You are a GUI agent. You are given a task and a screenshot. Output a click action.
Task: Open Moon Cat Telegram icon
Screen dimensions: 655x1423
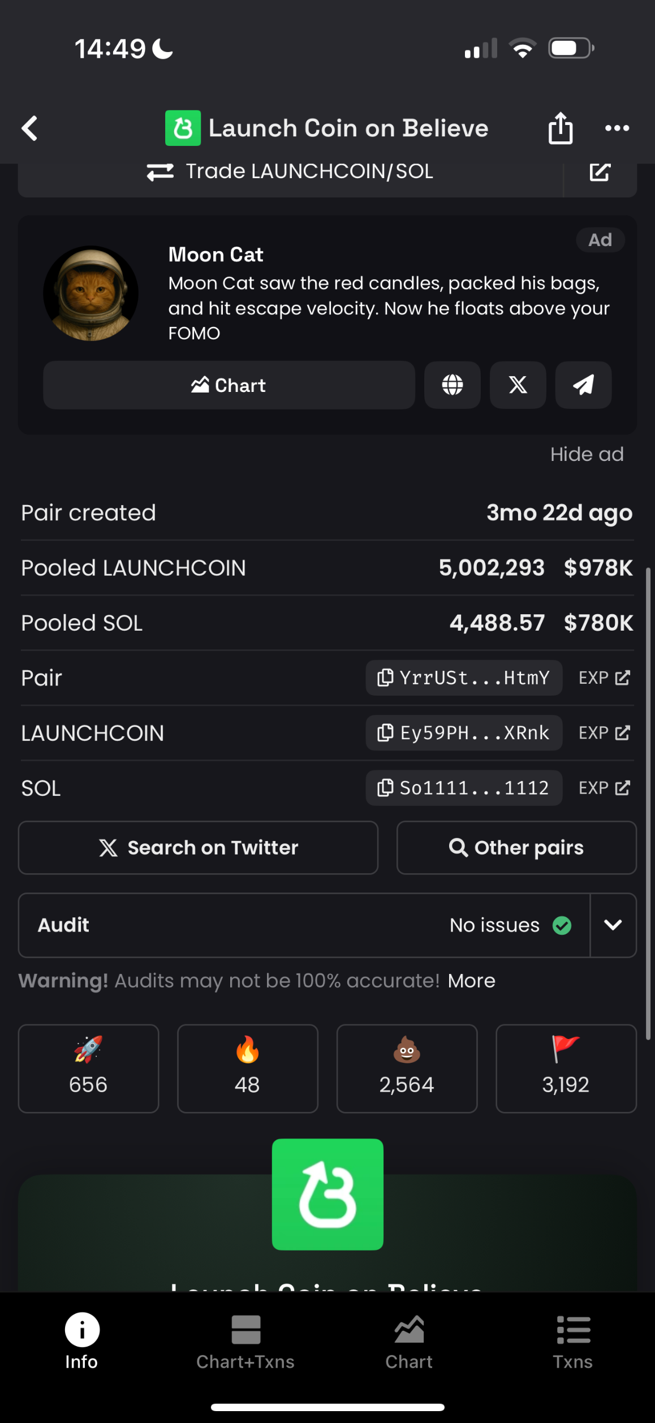[x=583, y=385]
